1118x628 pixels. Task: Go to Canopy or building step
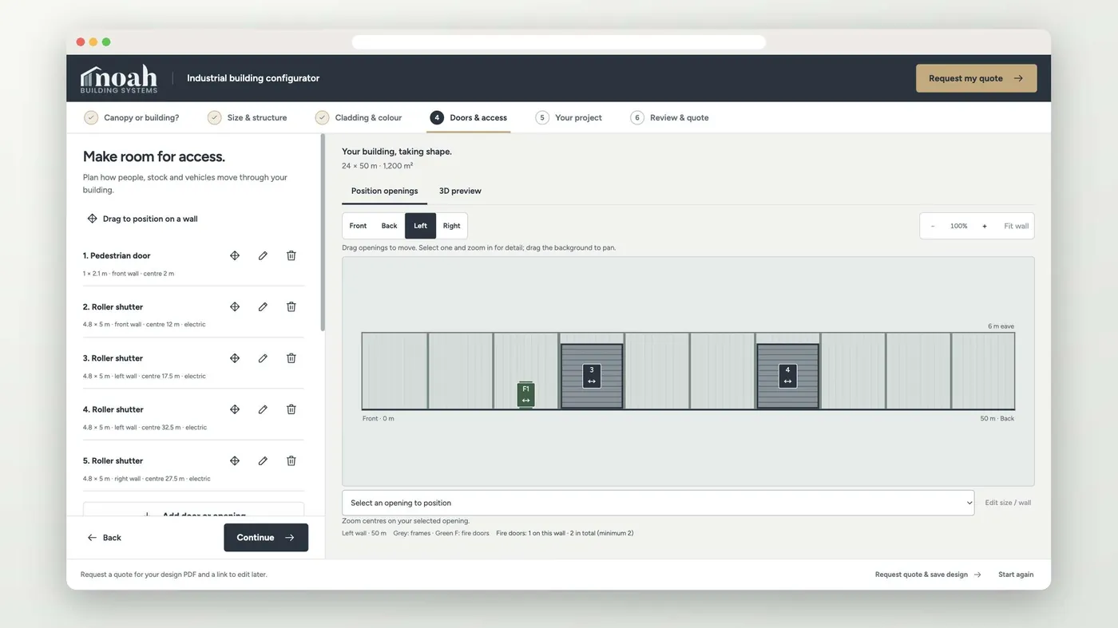coord(132,117)
